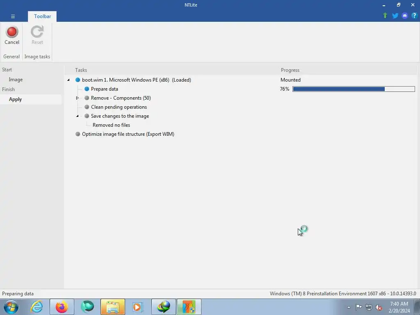Click the 76% percentage label
Screen dimensions: 420x315
coord(285,89)
